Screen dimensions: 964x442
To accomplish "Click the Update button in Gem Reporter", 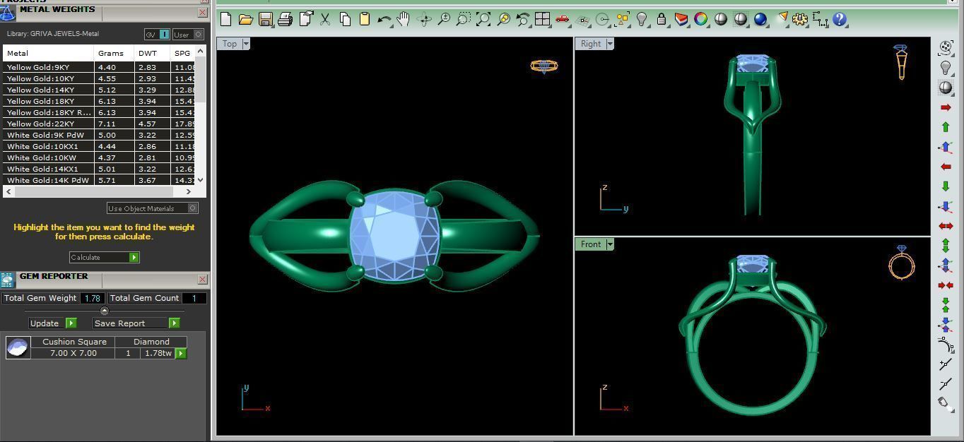I will coord(52,323).
